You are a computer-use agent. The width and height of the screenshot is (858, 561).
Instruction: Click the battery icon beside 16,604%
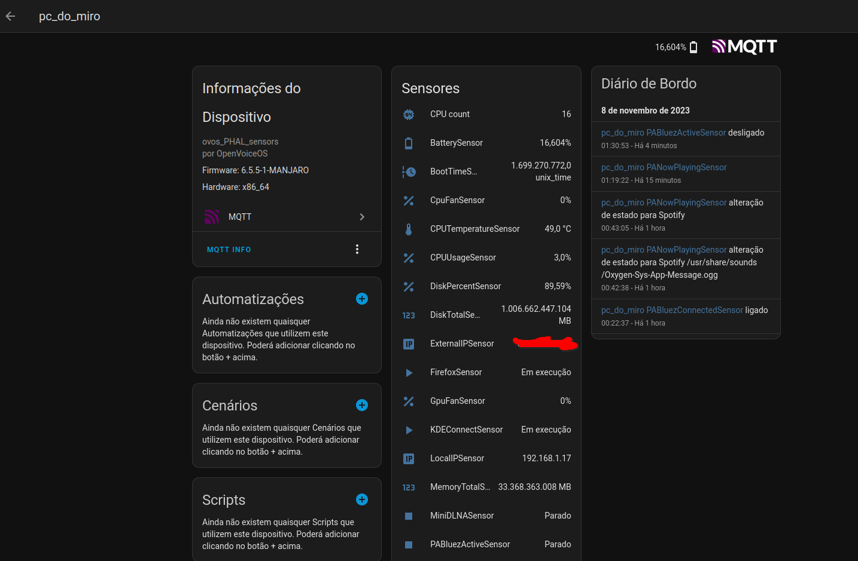point(693,47)
